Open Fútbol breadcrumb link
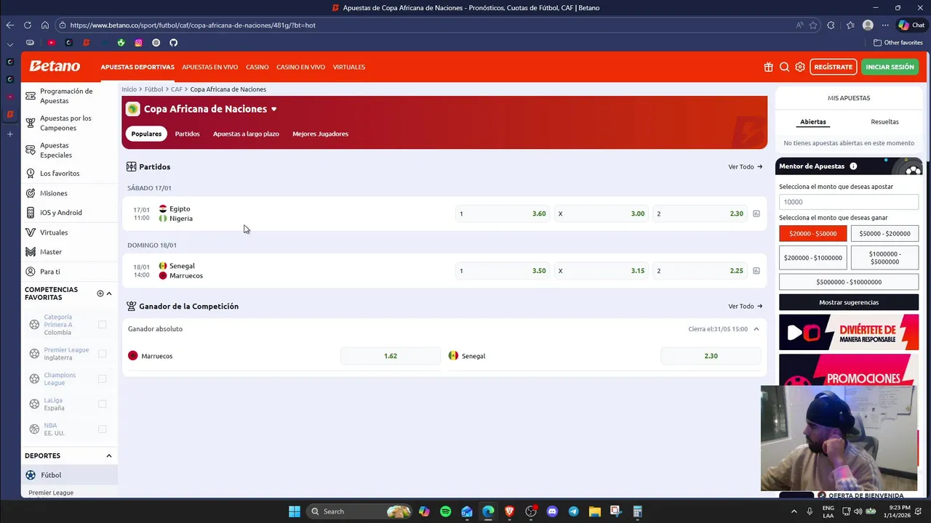Image resolution: width=931 pixels, height=523 pixels. point(153,89)
